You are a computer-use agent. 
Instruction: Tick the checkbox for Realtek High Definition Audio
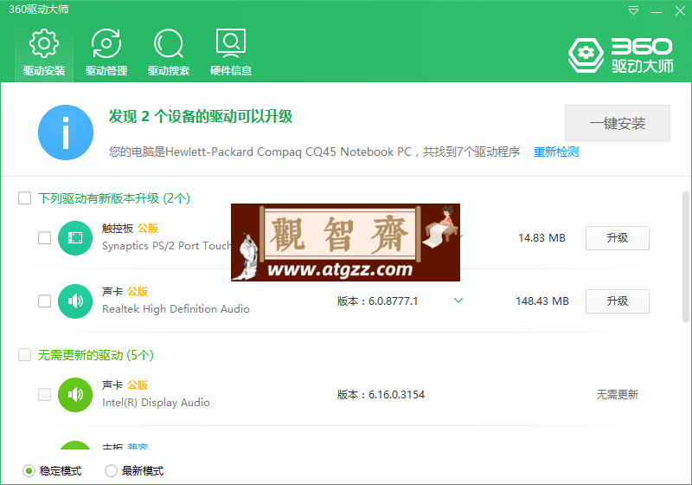pyautogui.click(x=45, y=301)
